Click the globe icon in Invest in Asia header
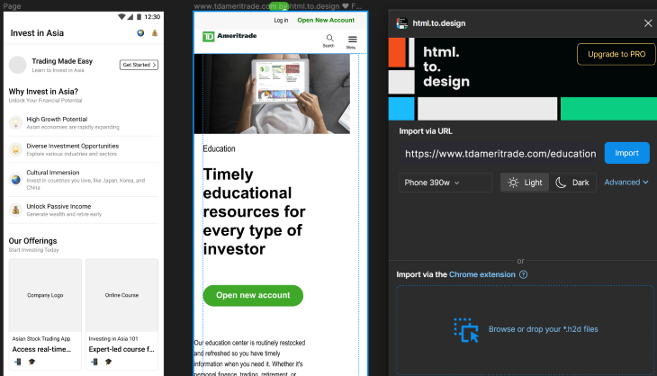 click(140, 32)
